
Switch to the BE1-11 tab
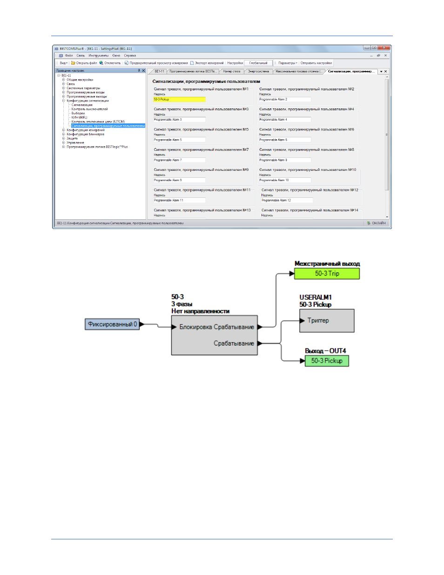coord(159,72)
